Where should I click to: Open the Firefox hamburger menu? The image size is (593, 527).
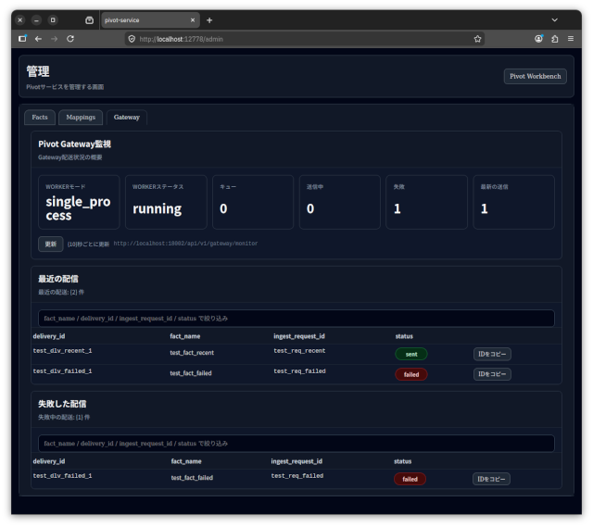tap(570, 39)
